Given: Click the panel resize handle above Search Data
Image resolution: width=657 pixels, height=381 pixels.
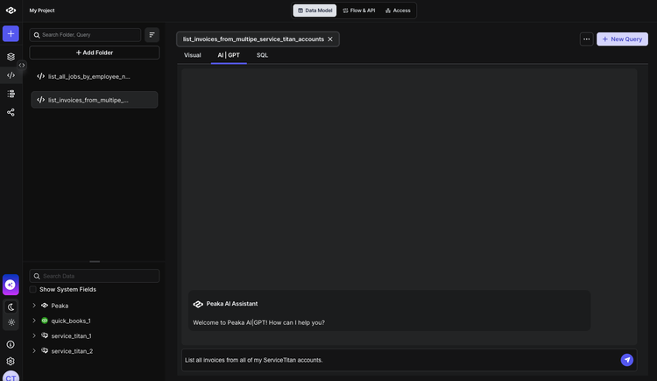Looking at the screenshot, I should pos(95,262).
